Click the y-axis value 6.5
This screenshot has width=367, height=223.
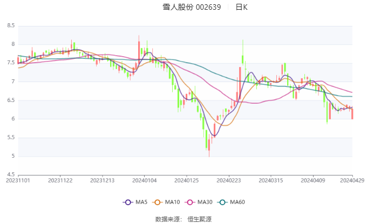(x=11, y=100)
